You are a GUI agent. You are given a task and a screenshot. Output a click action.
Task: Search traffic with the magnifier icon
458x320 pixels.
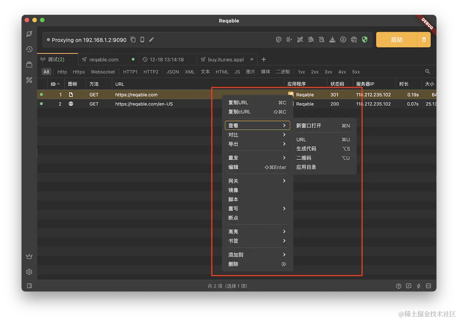[x=428, y=72]
